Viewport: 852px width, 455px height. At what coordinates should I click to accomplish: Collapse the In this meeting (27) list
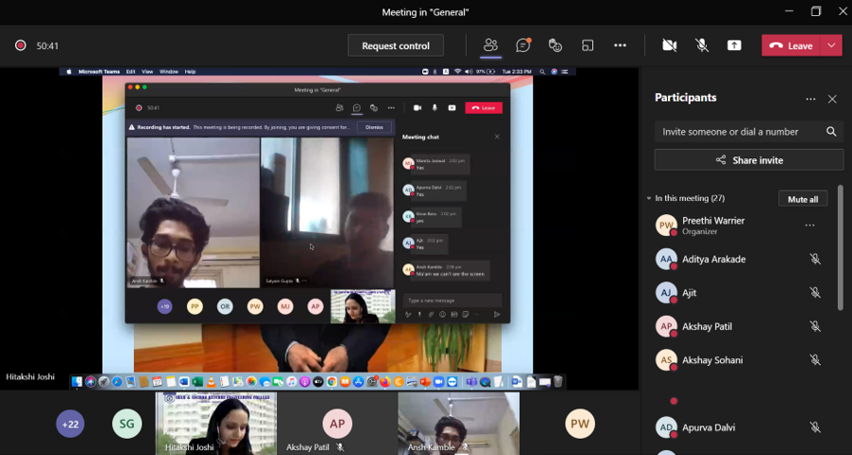pyautogui.click(x=648, y=199)
